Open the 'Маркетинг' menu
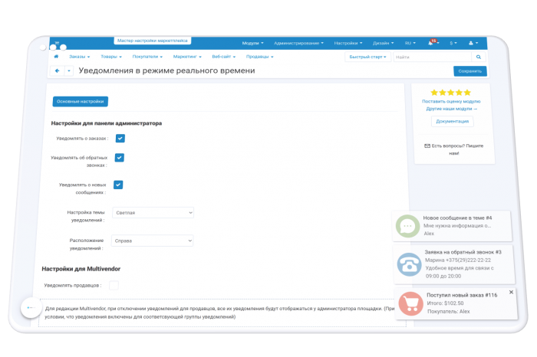The width and height of the screenshot is (537, 357). [x=187, y=57]
